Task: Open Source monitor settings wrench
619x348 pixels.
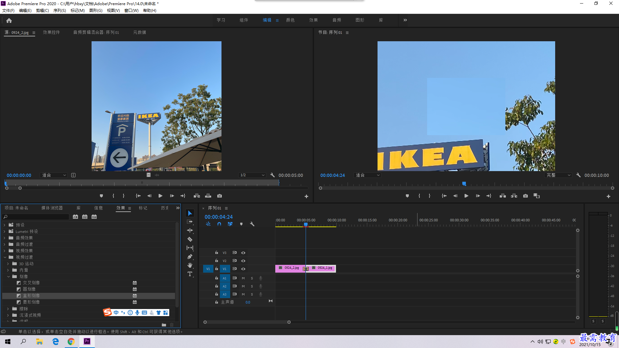Action: click(x=272, y=175)
